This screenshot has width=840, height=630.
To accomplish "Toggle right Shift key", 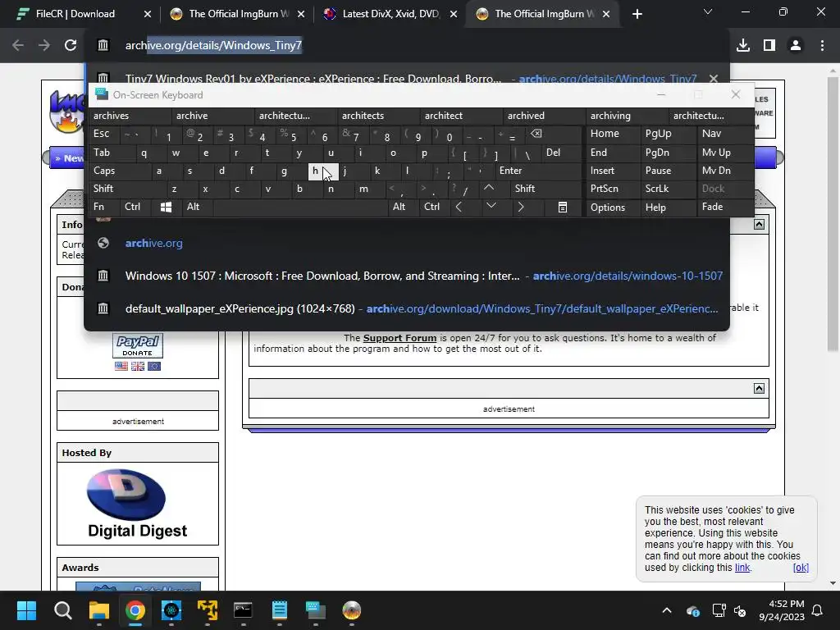I will [x=546, y=189].
